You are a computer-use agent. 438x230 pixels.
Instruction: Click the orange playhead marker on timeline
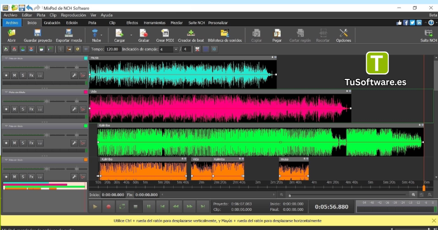pos(424,188)
